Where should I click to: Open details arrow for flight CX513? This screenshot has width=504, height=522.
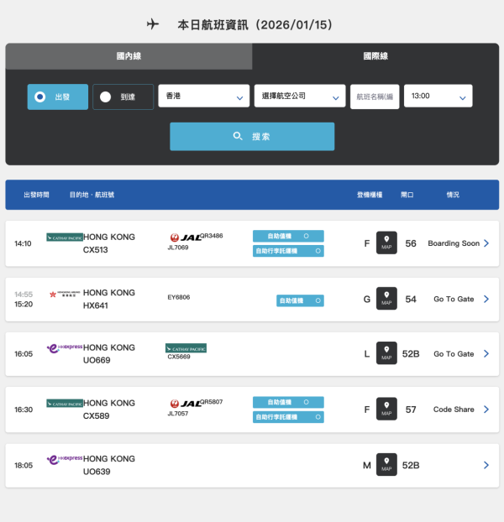(486, 243)
